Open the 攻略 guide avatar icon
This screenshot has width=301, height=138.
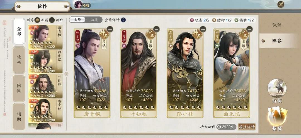pyautogui.click(x=78, y=5)
